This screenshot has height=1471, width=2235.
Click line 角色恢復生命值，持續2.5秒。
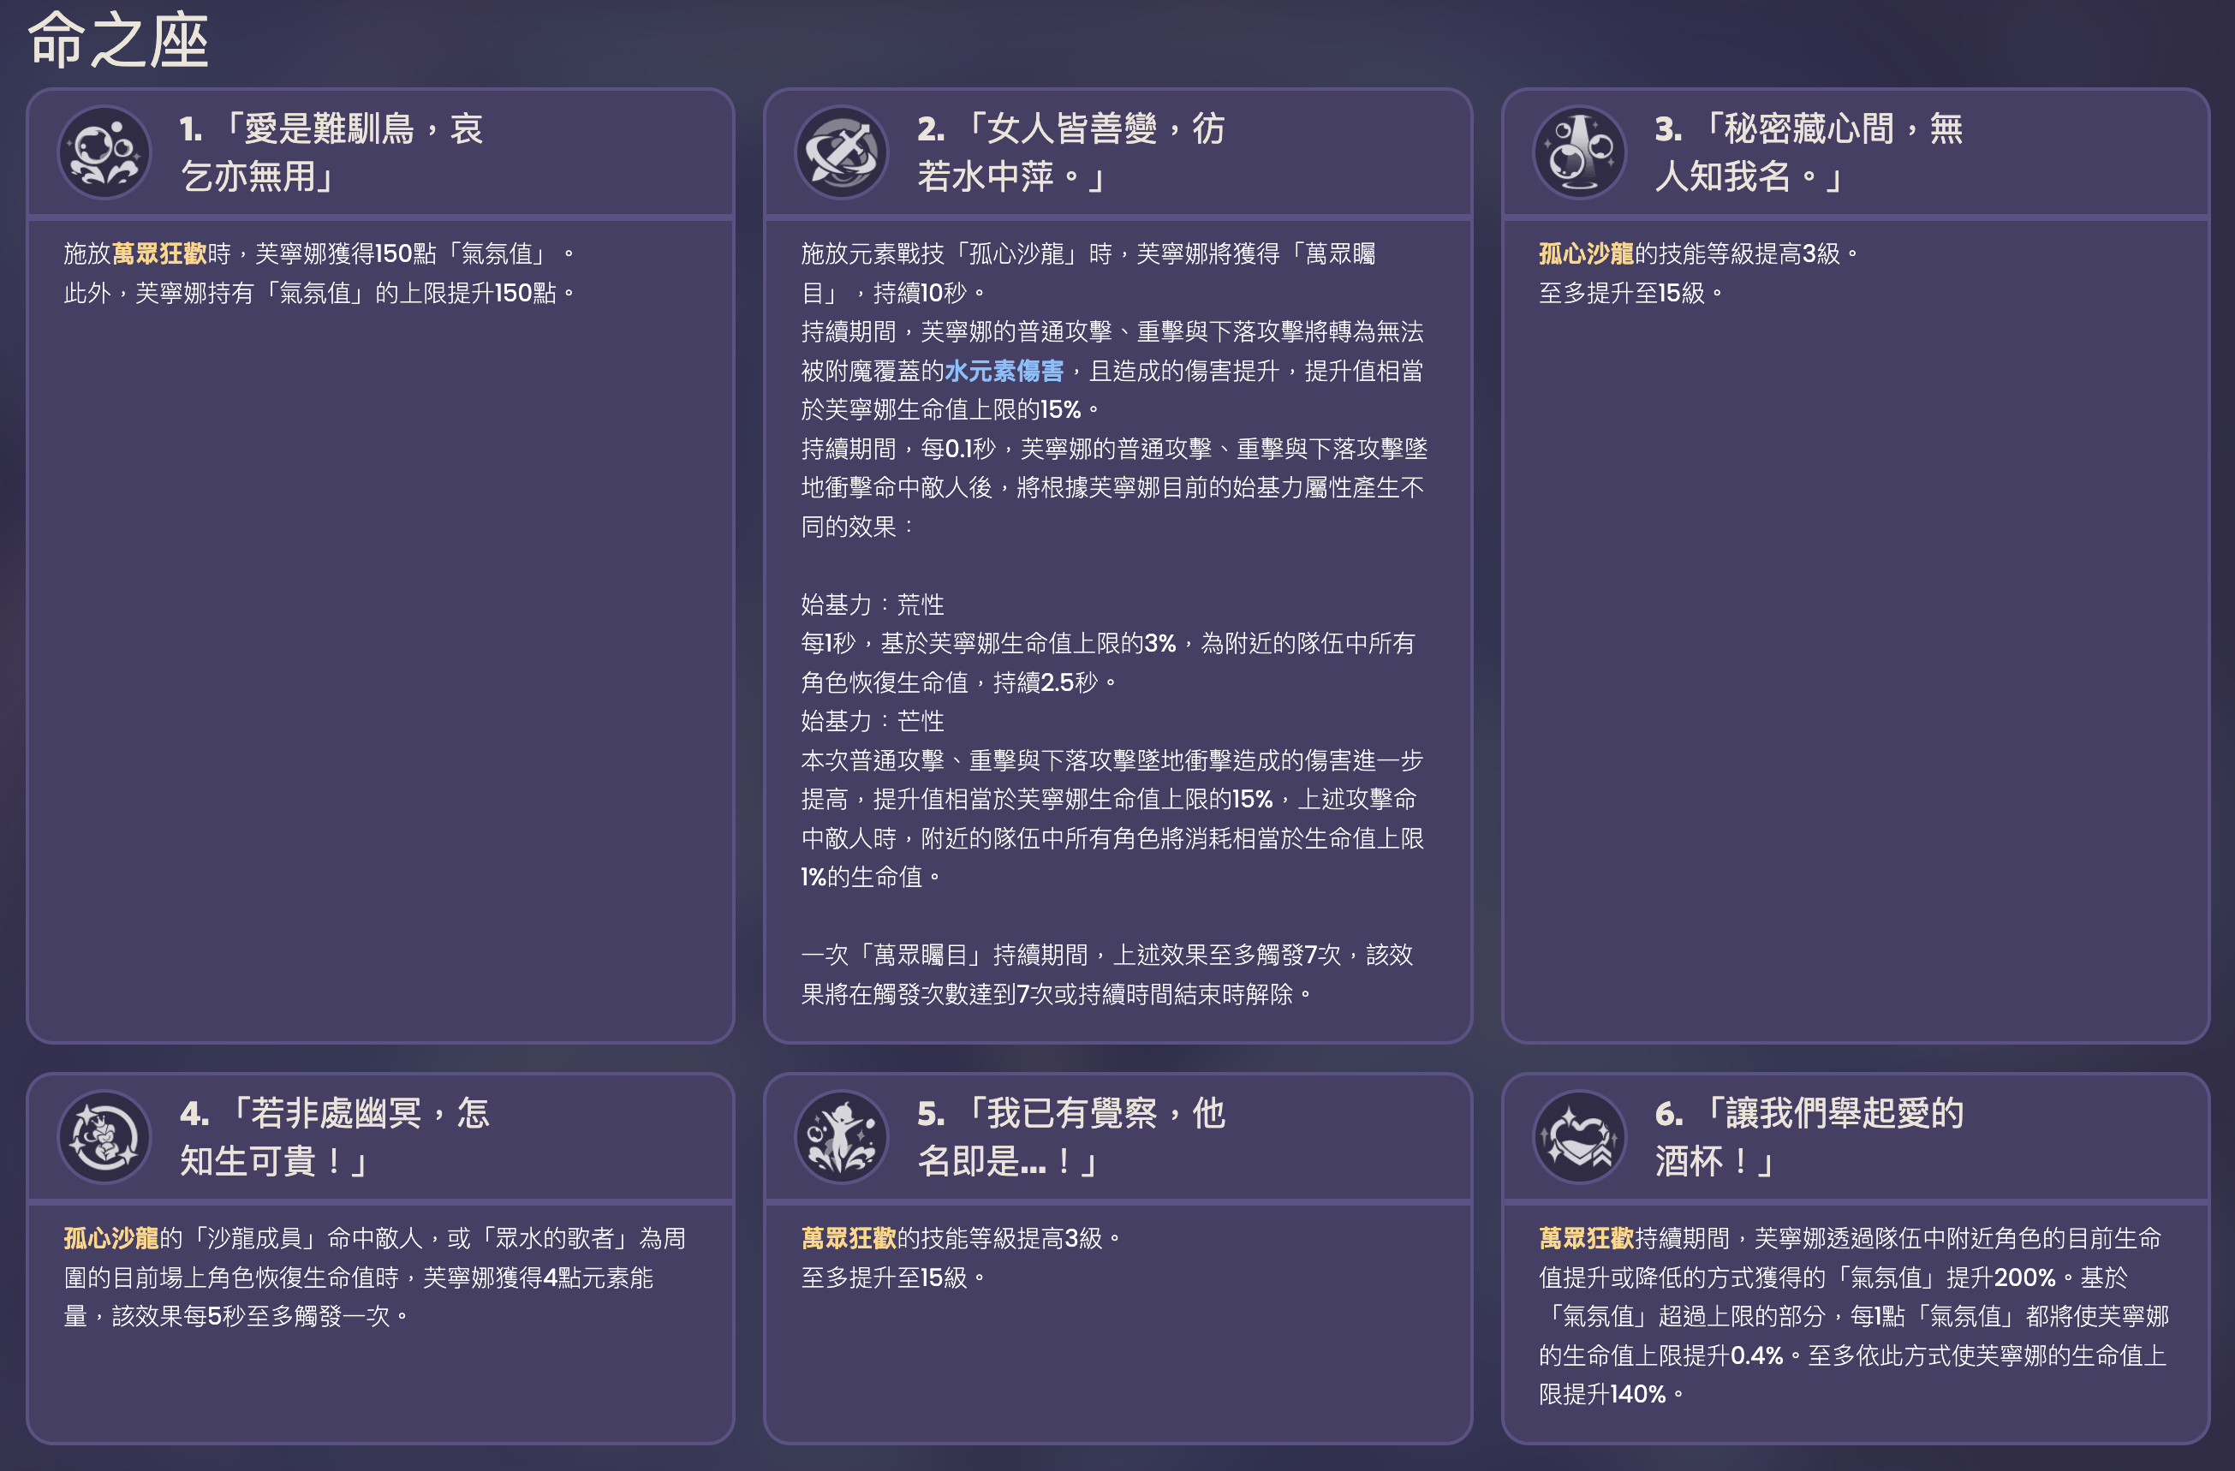pos(959,682)
